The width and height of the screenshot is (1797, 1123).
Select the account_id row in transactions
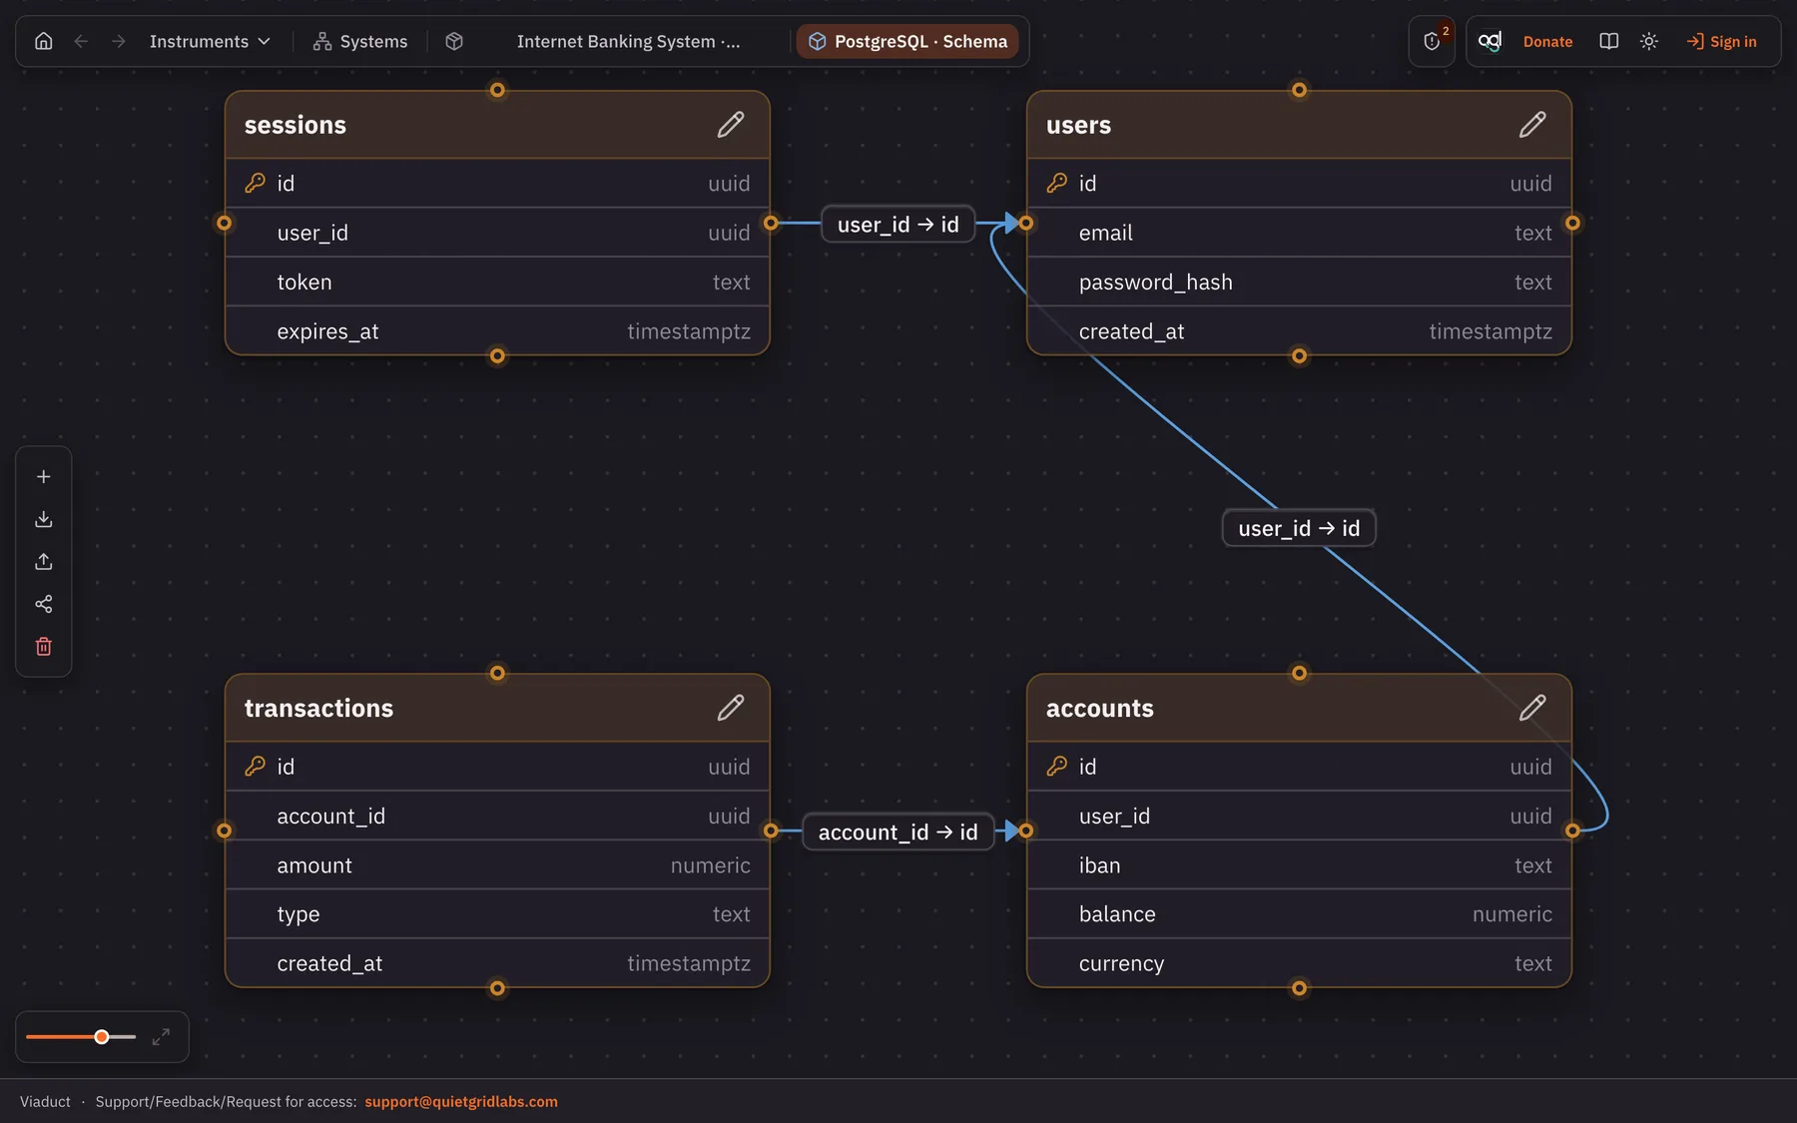497,816
